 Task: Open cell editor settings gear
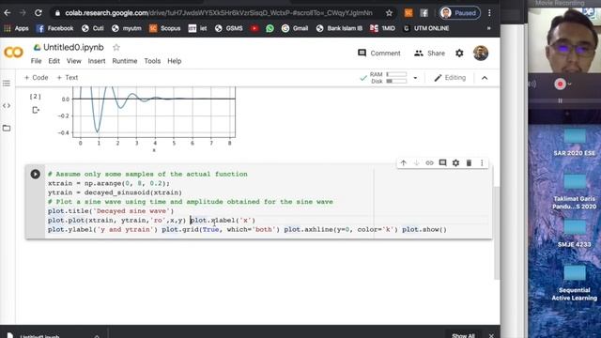(x=455, y=162)
